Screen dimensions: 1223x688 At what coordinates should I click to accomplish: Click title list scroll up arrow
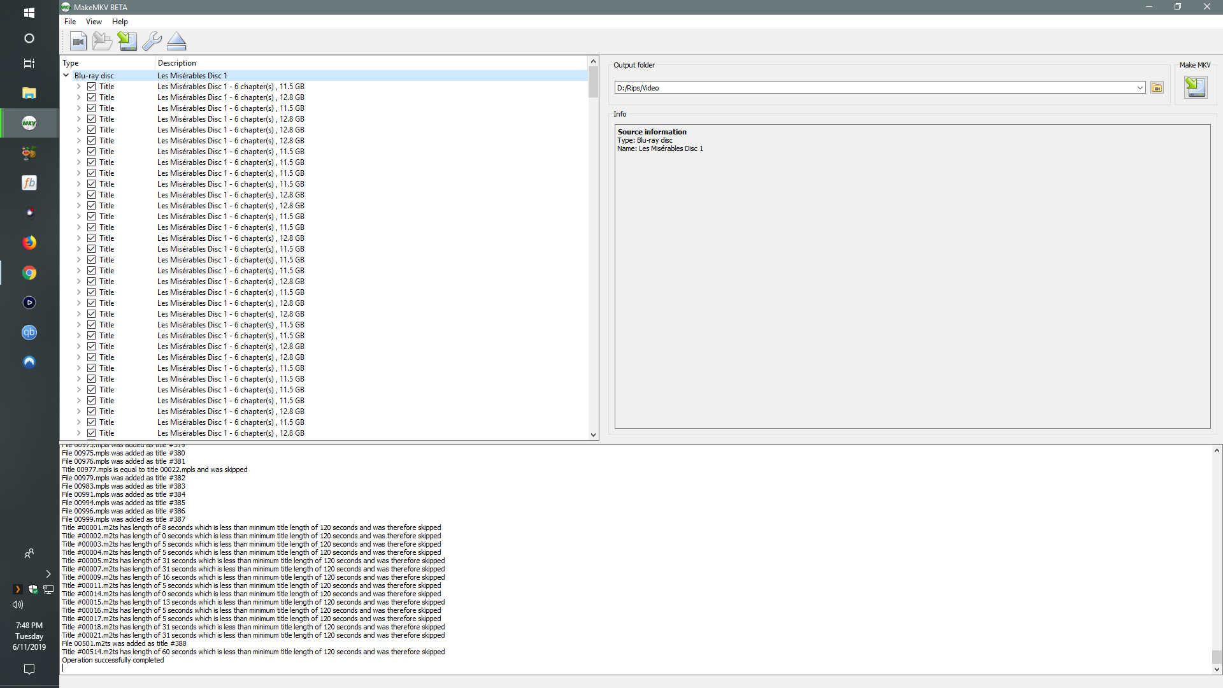click(593, 62)
